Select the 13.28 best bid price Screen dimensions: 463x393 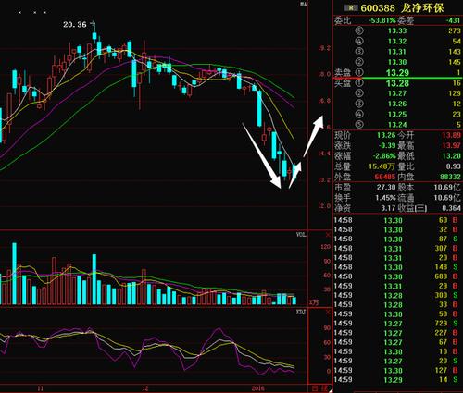click(397, 83)
